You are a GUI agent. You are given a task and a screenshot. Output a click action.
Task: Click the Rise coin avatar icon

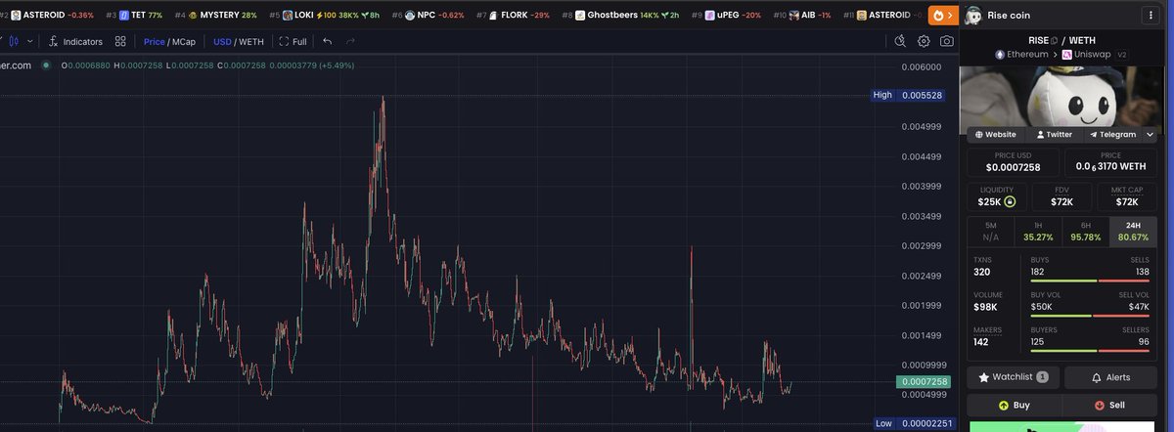973,16
